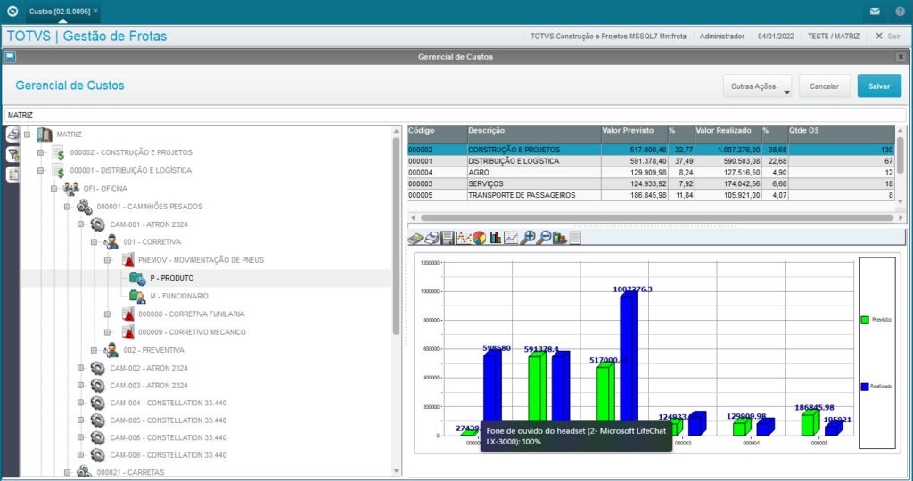Select 000009 - CORRETIVO MECANICO tree item

tap(192, 332)
